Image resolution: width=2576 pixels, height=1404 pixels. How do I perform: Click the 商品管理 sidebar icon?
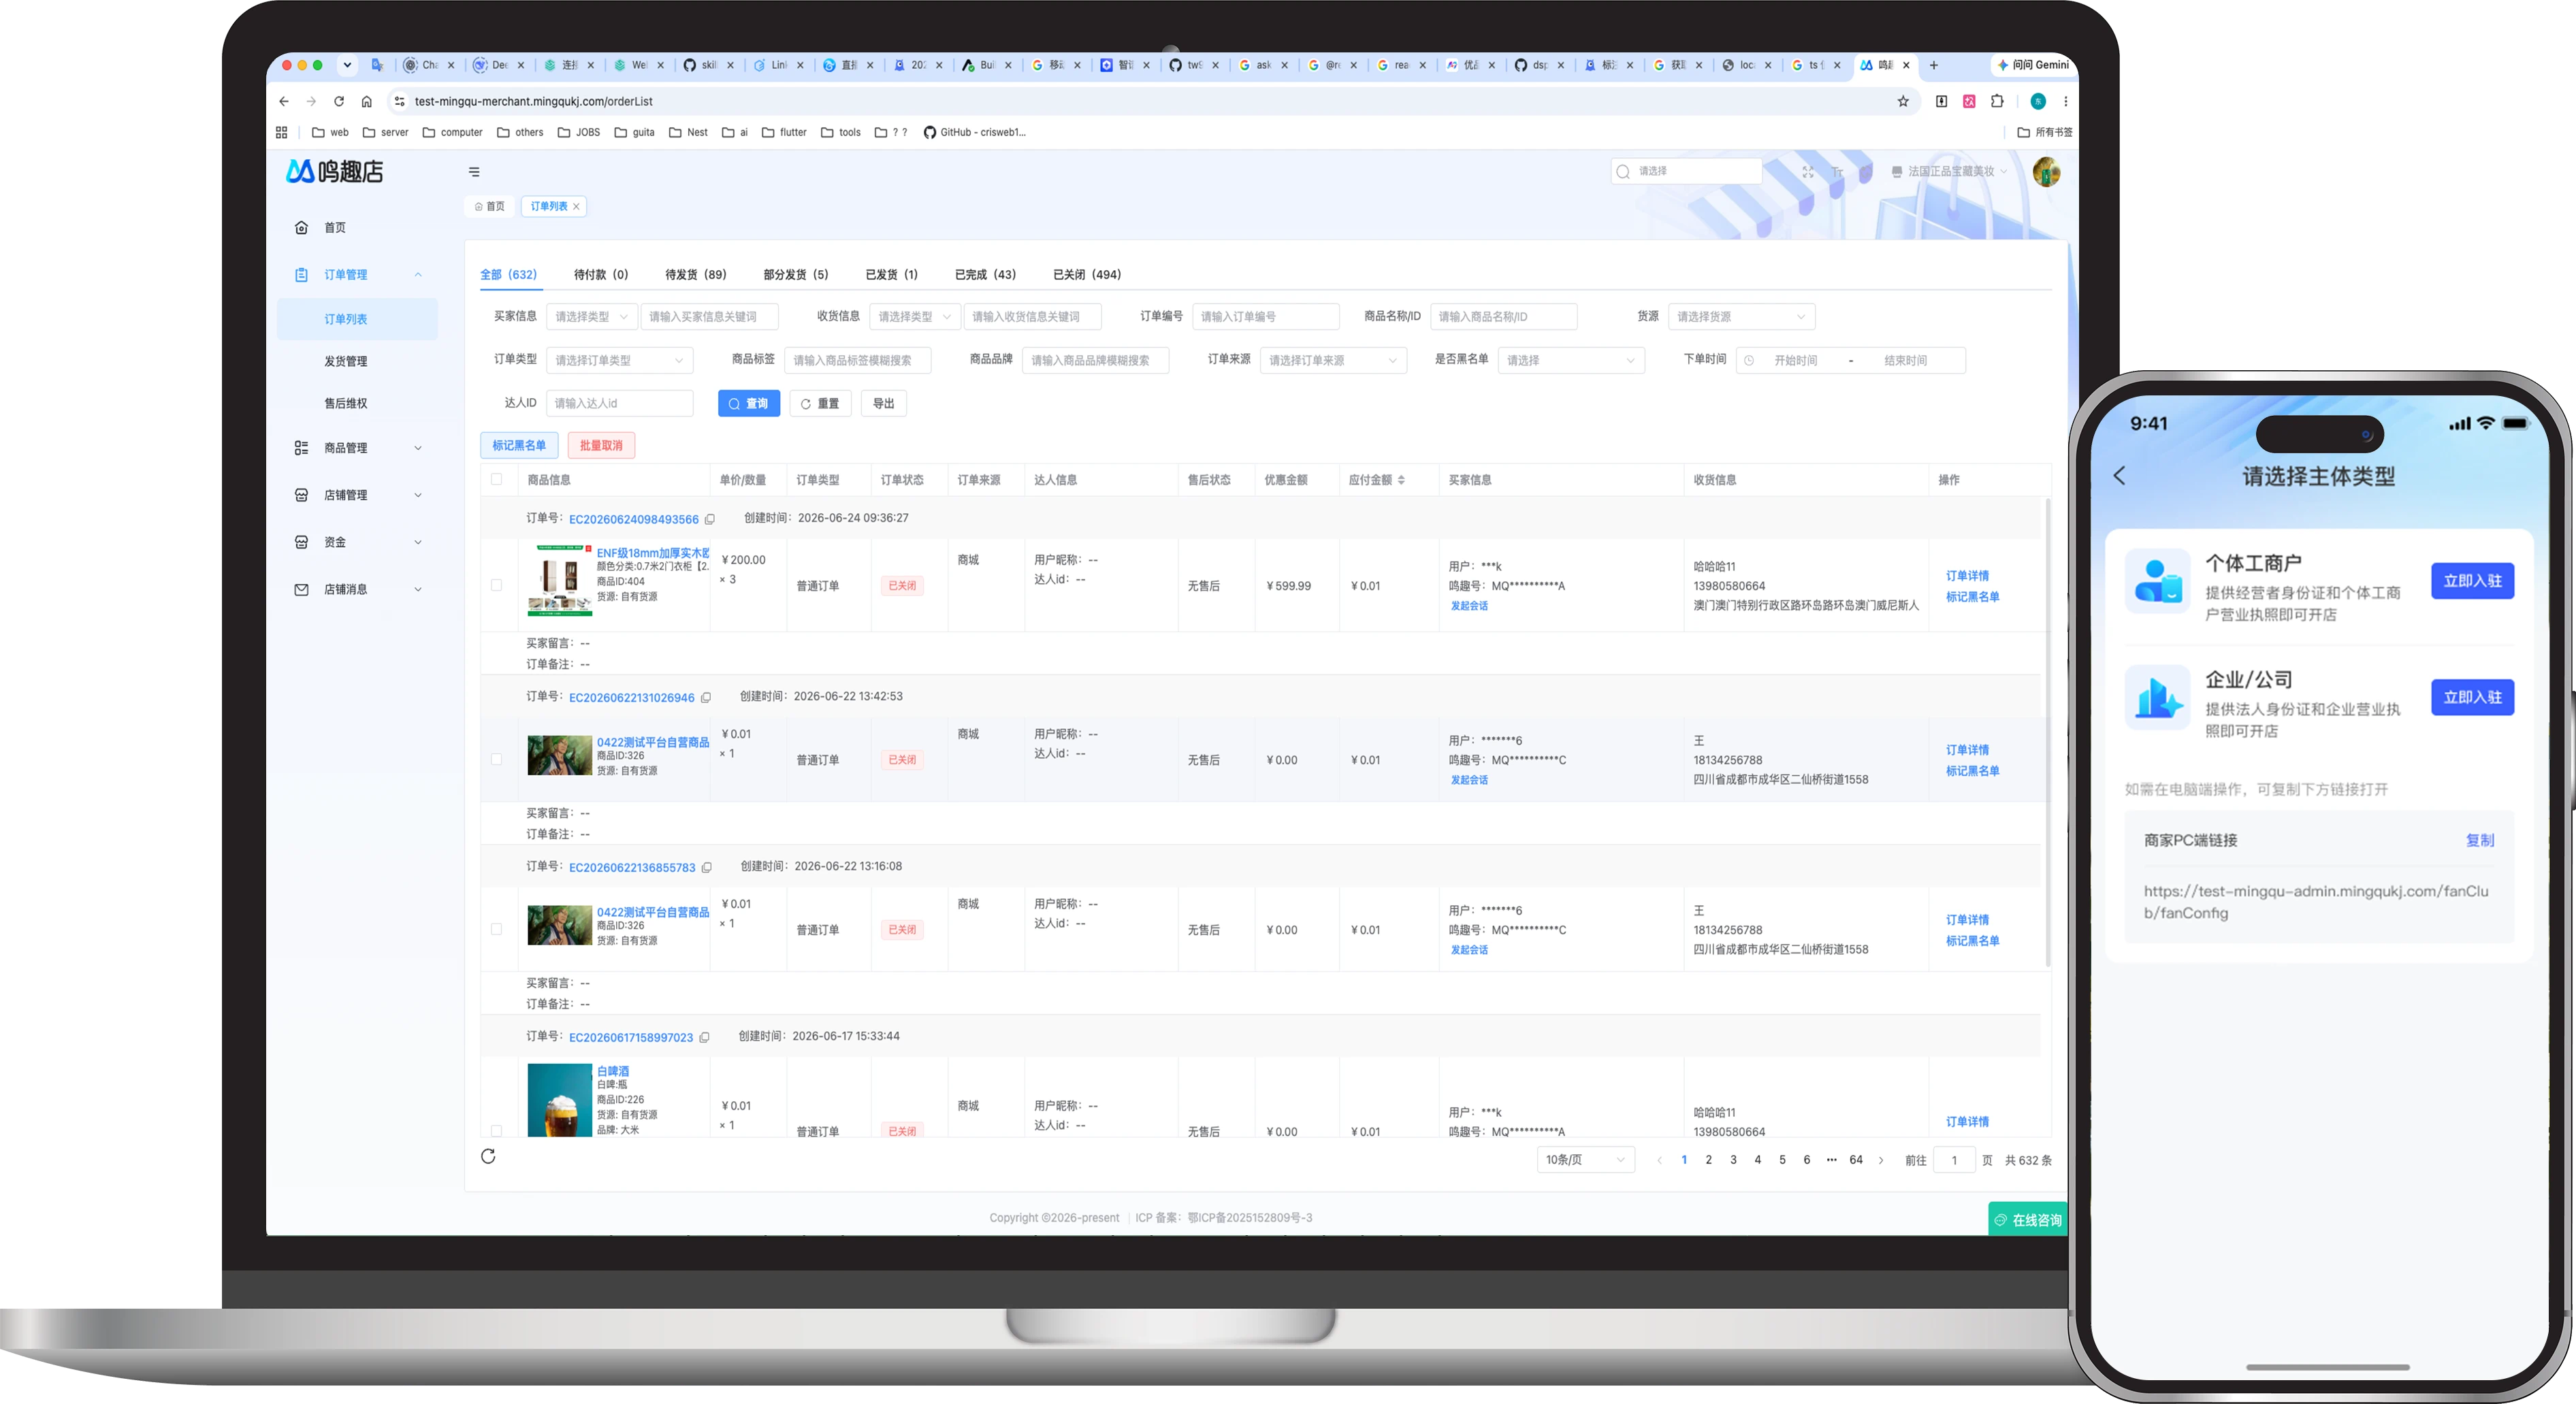pyautogui.click(x=301, y=448)
